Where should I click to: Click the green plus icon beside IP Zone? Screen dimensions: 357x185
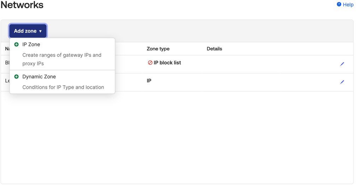[x=16, y=45]
